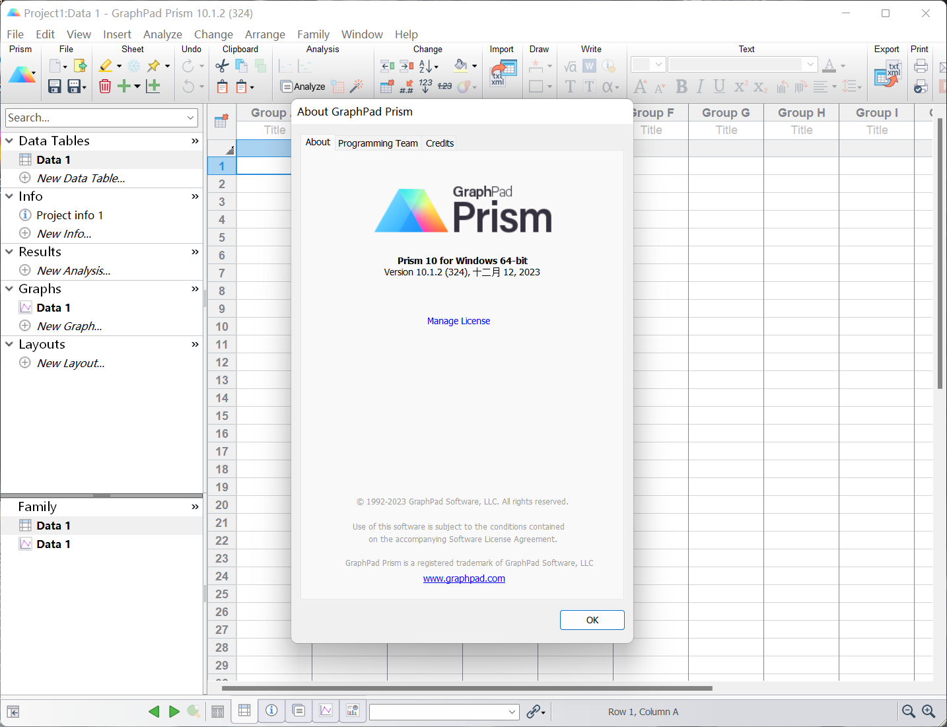947x727 pixels.
Task: Open the Search box dropdown arrow
Action: [191, 118]
